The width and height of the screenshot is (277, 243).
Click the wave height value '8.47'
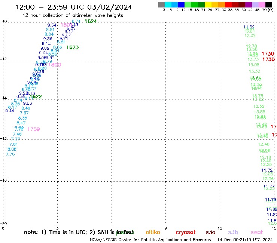[x=21, y=123]
